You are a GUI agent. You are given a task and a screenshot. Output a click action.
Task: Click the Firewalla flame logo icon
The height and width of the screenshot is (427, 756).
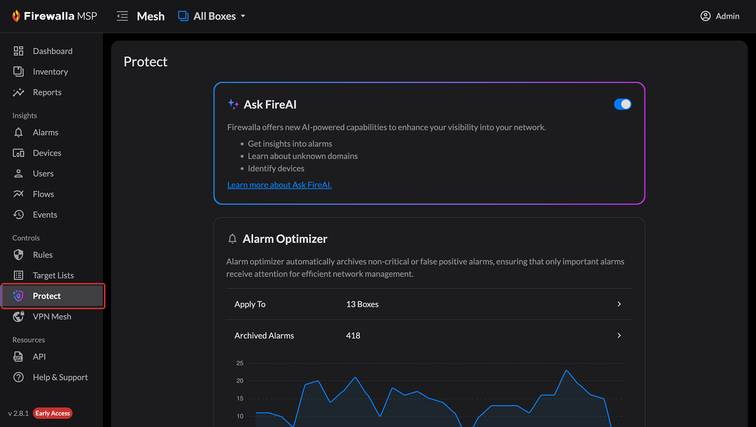pyautogui.click(x=16, y=16)
